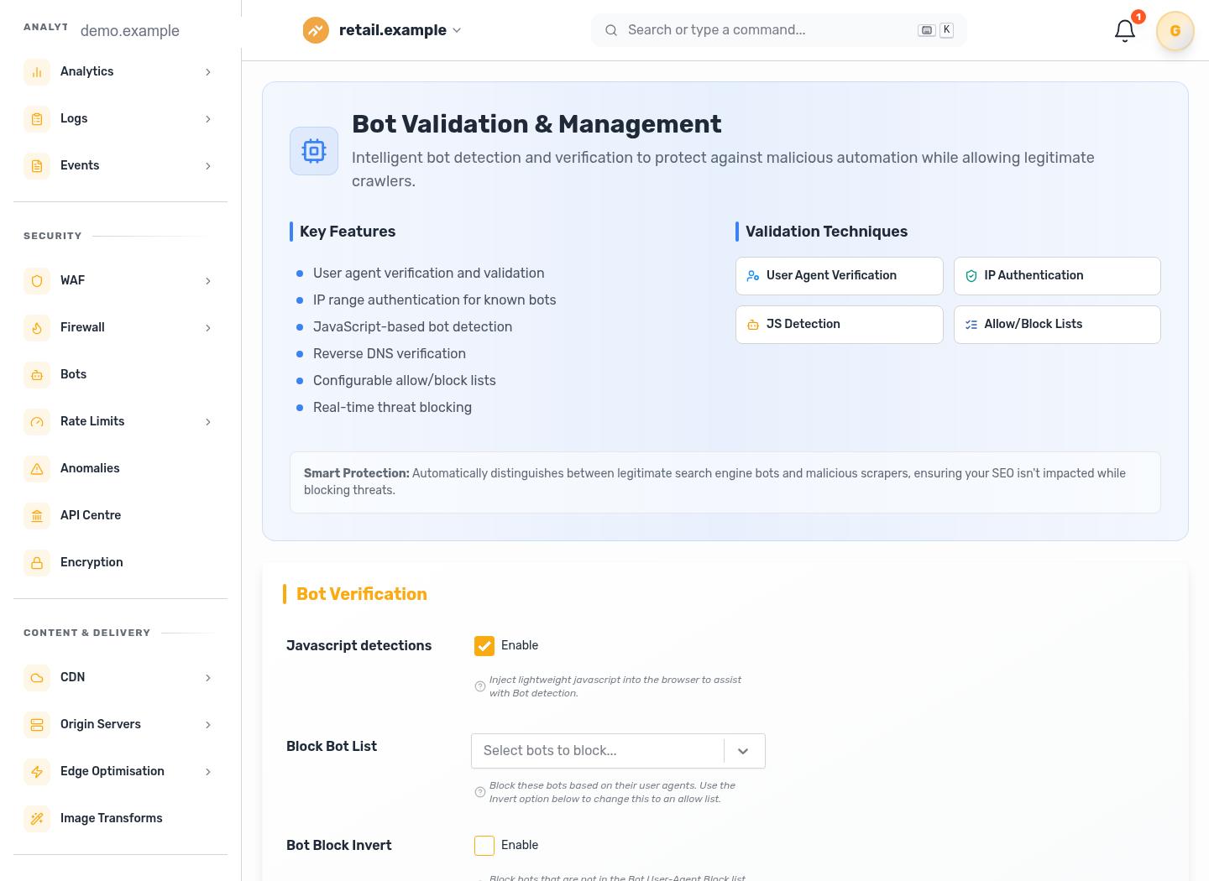
Task: Open the user avatar menu
Action: [x=1175, y=31]
